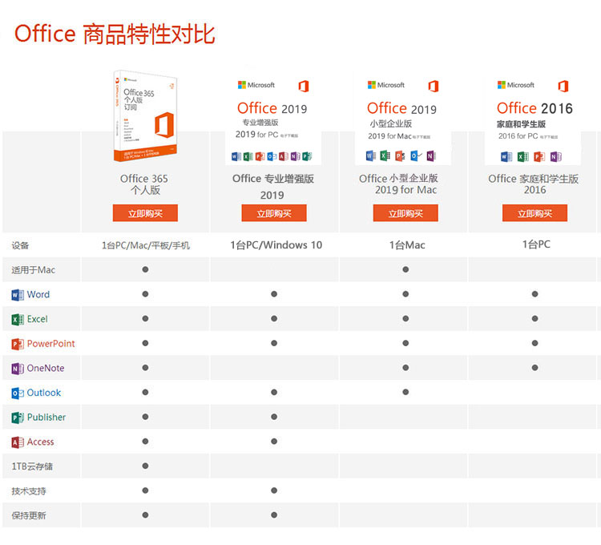Click the 1TB云存储 dot for Office 365
The width and height of the screenshot is (601, 545).
pos(145,466)
